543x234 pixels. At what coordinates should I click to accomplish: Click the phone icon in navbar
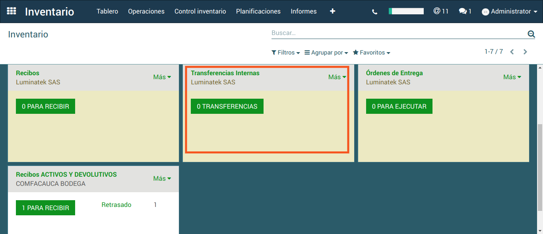374,12
